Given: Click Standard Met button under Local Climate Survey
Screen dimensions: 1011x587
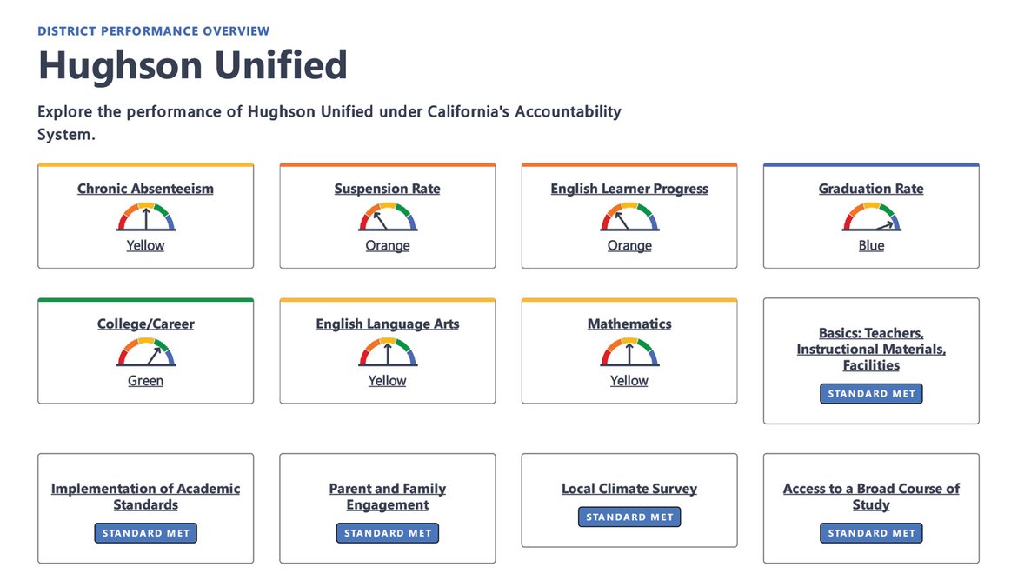Looking at the screenshot, I should click(629, 517).
